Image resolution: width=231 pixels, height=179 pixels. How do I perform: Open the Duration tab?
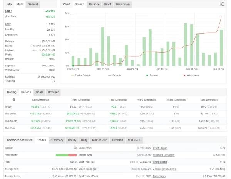click(117, 140)
